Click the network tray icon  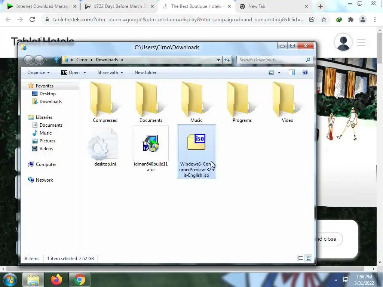point(346,280)
